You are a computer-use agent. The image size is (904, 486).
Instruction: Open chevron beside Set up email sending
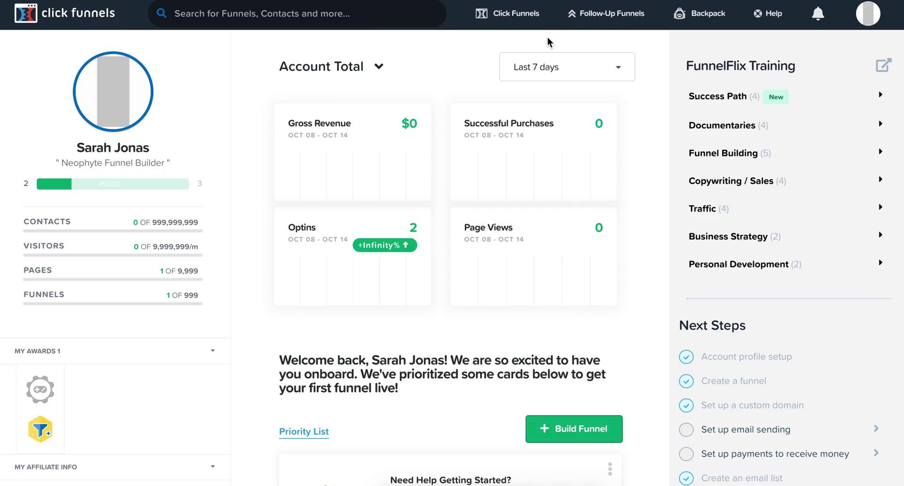[876, 429]
